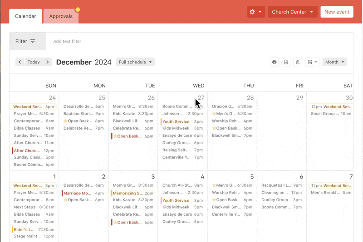Open Stage Maint... 12pm event

coord(34,236)
